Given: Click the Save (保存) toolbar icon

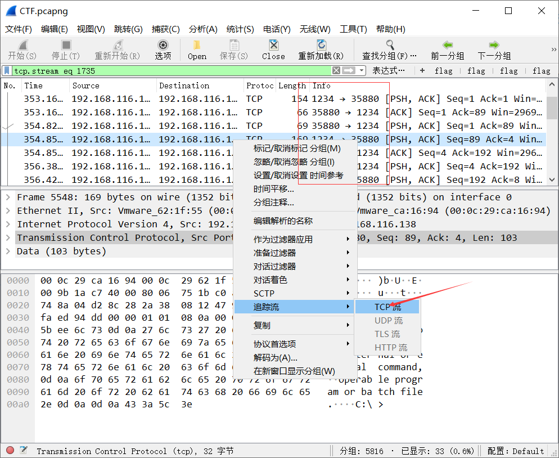Looking at the screenshot, I should tap(234, 45).
